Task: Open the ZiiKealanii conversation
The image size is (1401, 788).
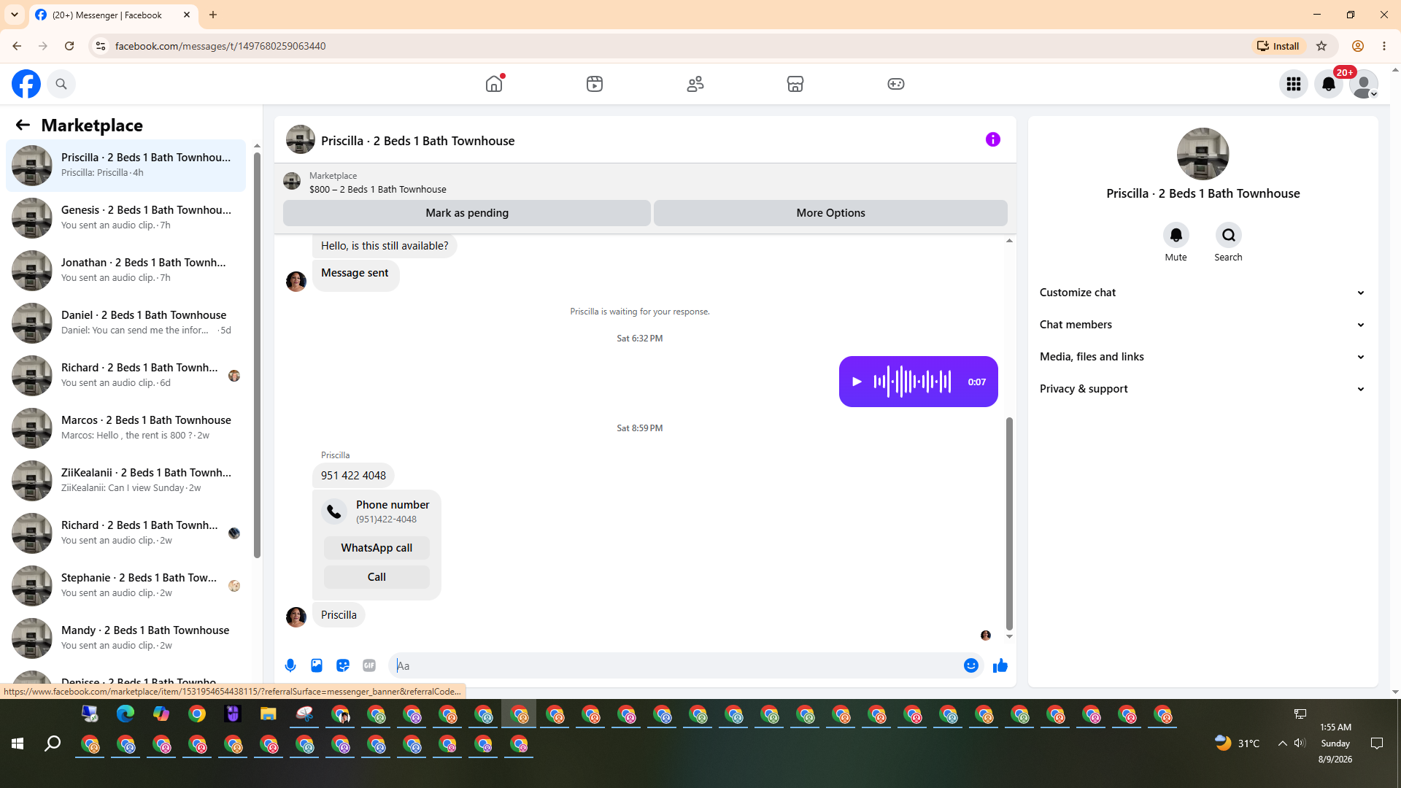Action: pyautogui.click(x=126, y=481)
